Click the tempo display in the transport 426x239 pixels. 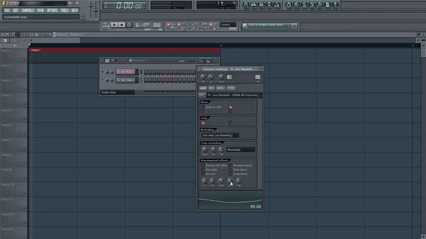142,25
